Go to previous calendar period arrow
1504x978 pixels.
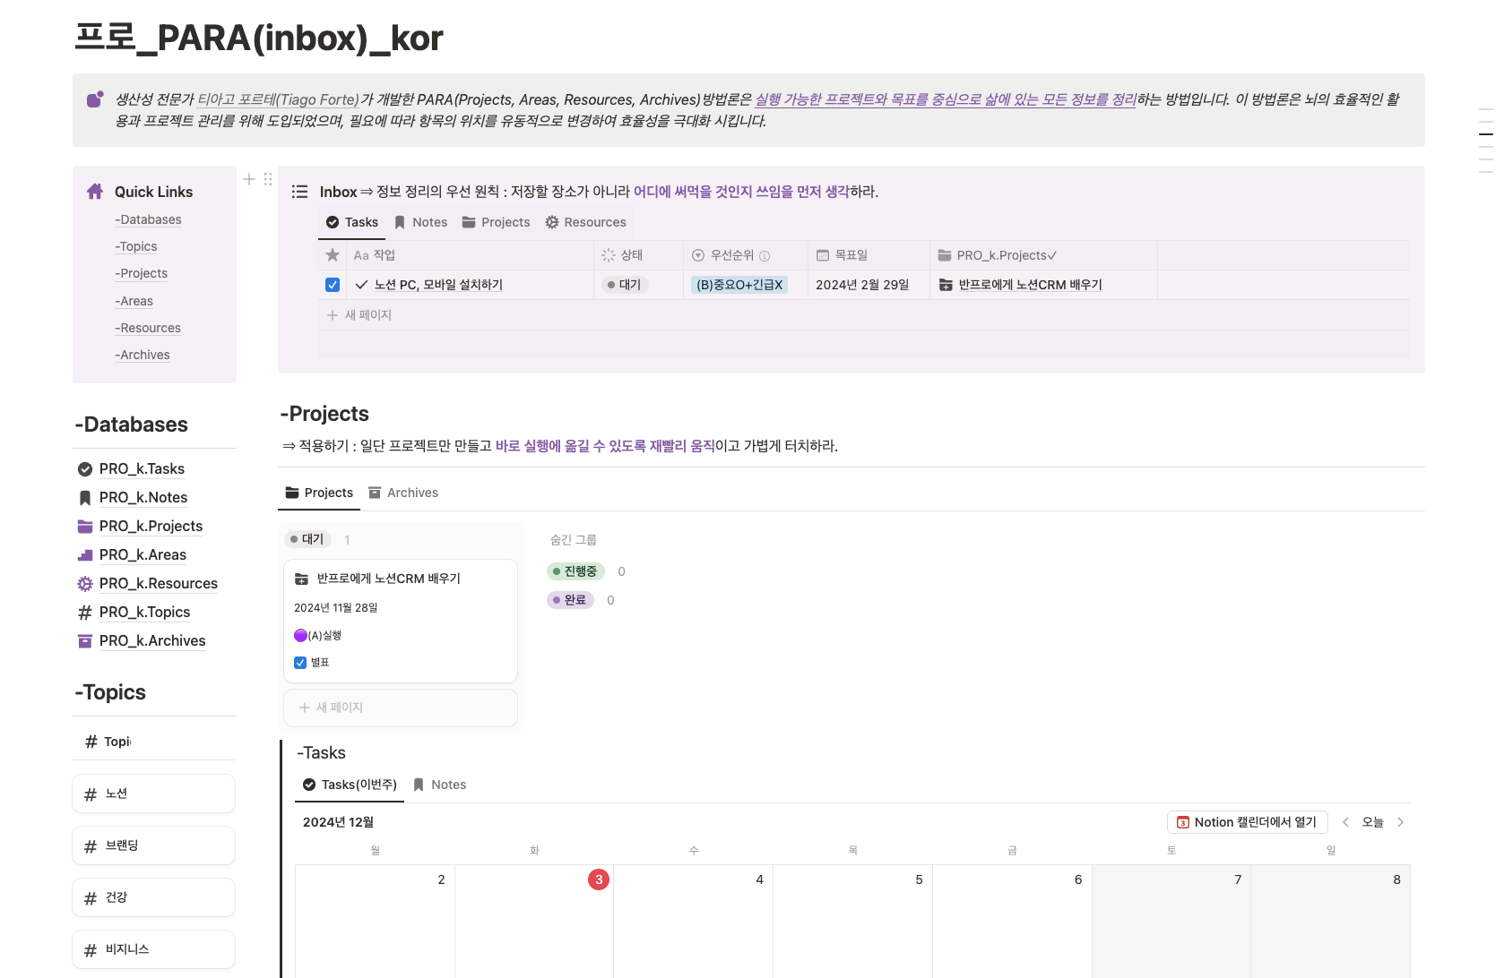1345,822
